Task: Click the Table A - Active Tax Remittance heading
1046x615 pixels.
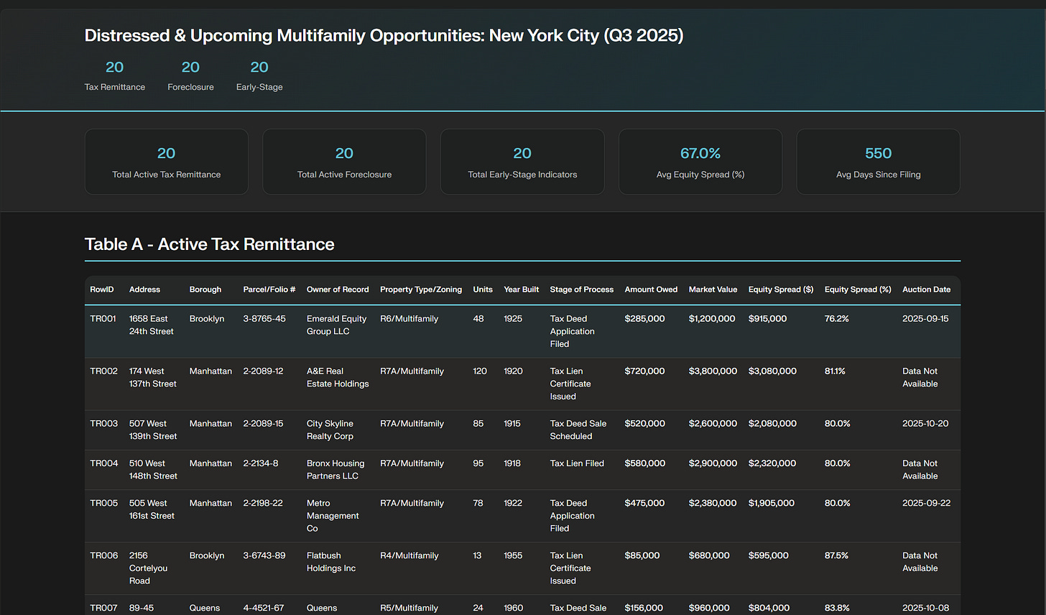Action: pos(210,244)
